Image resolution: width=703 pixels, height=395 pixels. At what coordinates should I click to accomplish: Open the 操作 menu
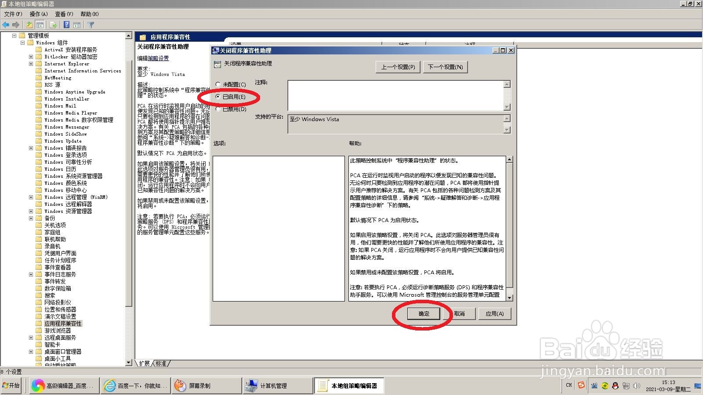(x=40, y=14)
